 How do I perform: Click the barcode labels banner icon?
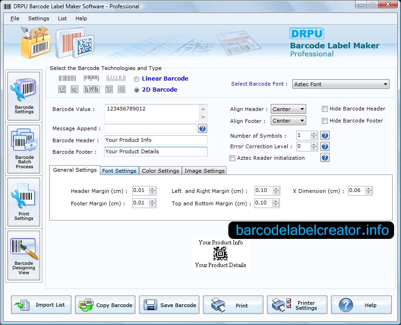[x=75, y=43]
